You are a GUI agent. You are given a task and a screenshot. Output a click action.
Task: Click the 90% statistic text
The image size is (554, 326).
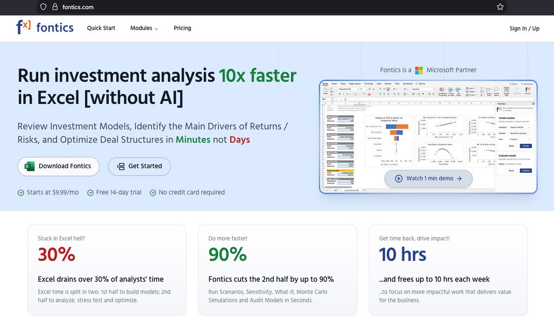tap(228, 254)
